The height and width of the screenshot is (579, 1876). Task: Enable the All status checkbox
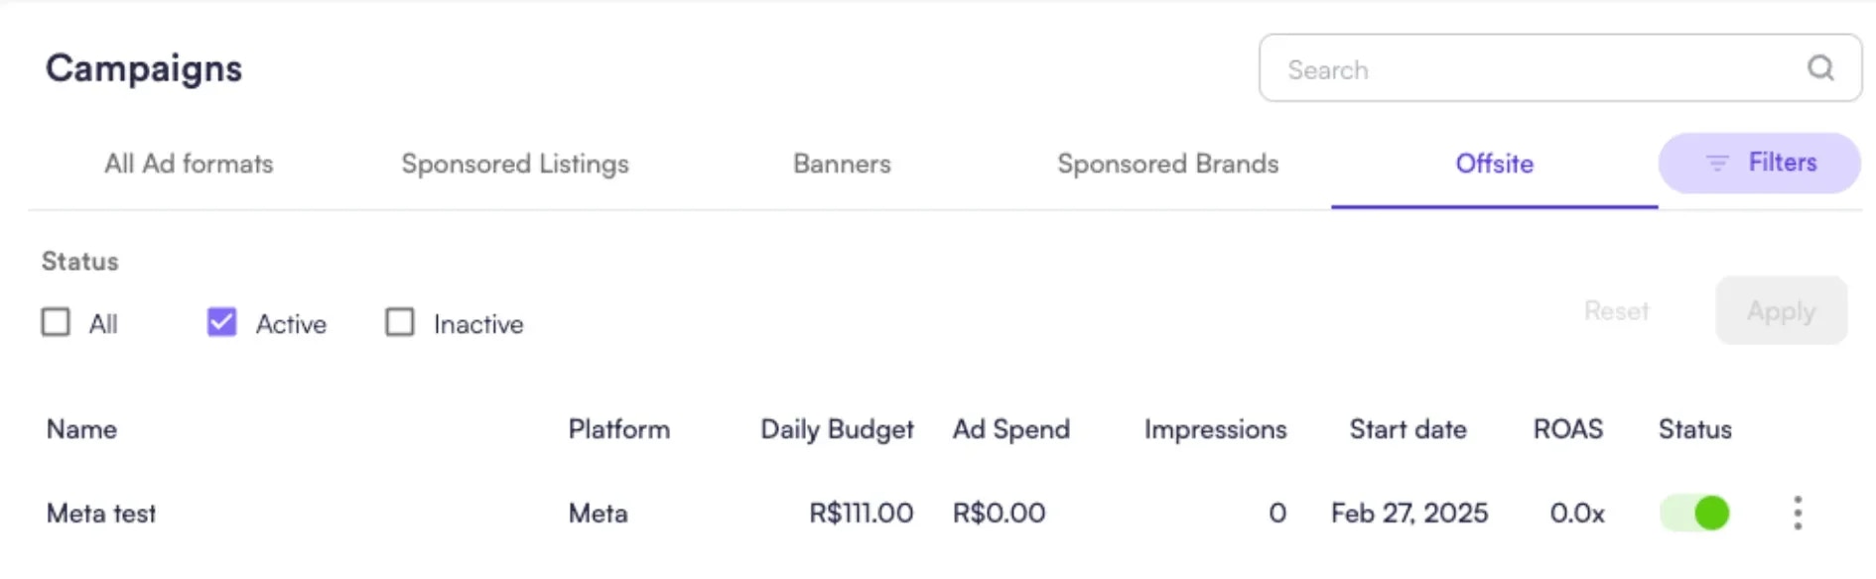coord(56,322)
